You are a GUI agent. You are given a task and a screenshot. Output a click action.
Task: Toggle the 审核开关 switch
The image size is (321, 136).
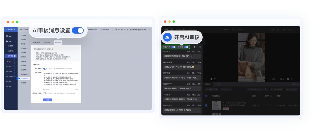pos(173,47)
